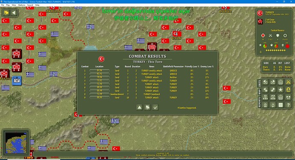The height and width of the screenshot is (160, 295).
Task: Select combat 1 location 84,56 button
Action: (x=100, y=71)
